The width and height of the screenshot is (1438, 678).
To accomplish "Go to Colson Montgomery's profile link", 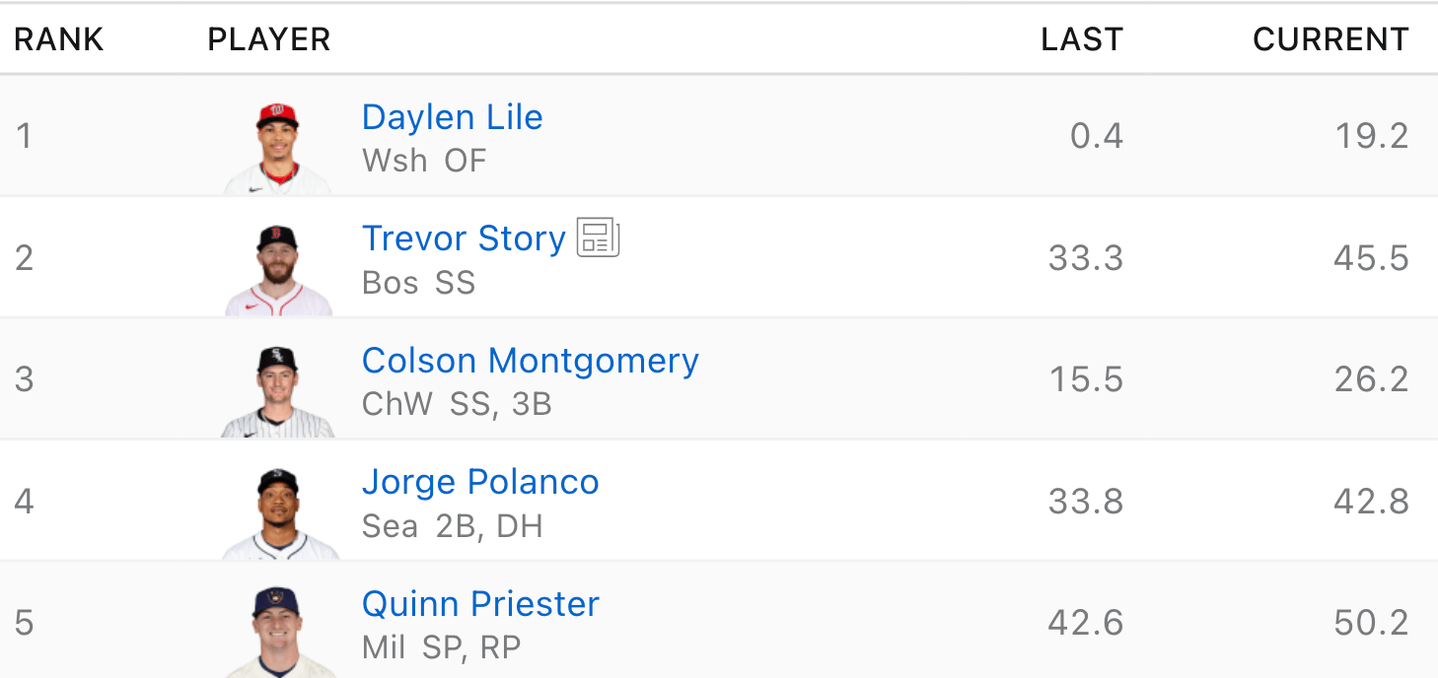I will (x=530, y=361).
